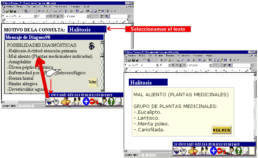Click blue plus icon on the floating bar over the Diagnos98 window

(86, 101)
